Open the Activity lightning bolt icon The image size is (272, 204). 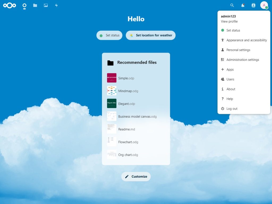pos(56,5)
